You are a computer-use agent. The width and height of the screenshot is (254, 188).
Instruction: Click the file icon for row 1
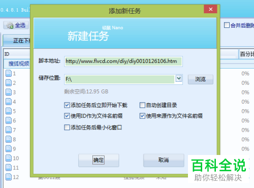(9, 73)
